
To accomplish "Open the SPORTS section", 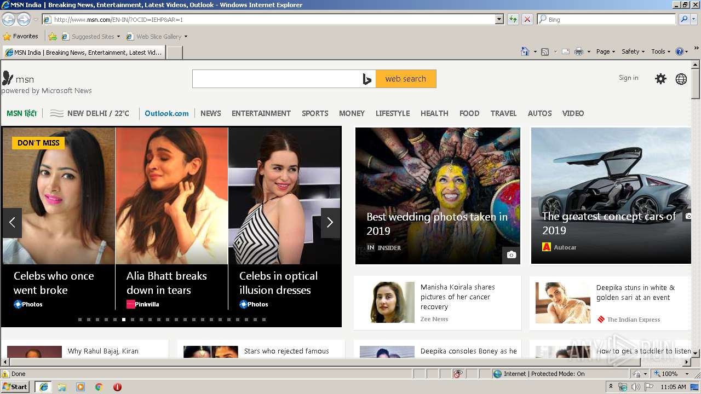I will click(315, 113).
